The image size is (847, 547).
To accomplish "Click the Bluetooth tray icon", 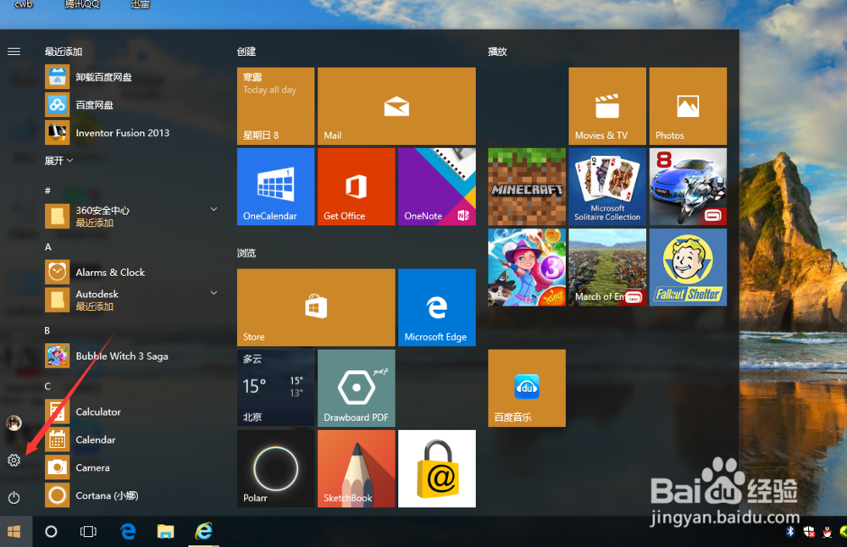I will 790,532.
